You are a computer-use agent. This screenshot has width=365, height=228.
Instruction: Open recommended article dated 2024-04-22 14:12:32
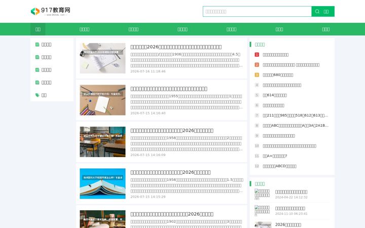[x=291, y=192]
